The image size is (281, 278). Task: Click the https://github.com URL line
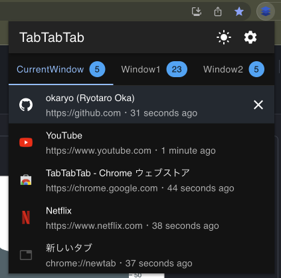click(x=122, y=113)
